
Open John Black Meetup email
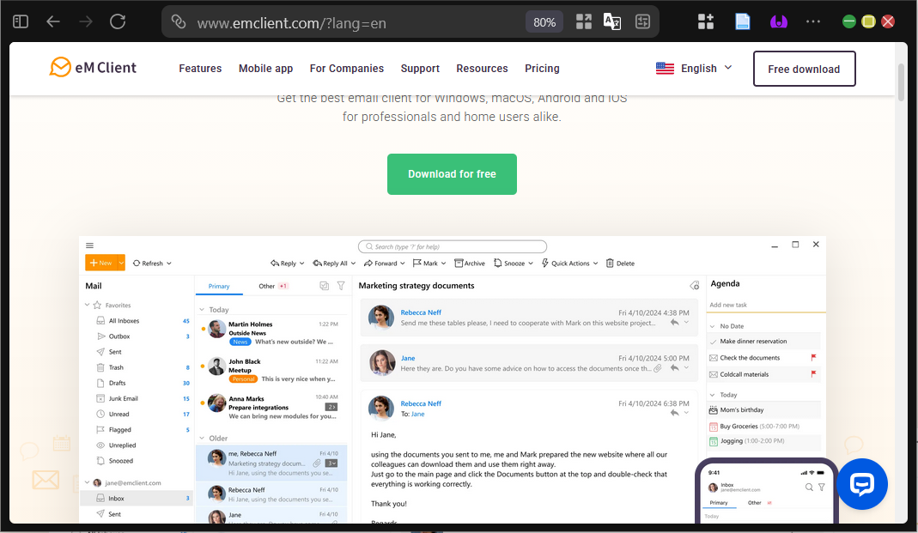pyautogui.click(x=271, y=370)
